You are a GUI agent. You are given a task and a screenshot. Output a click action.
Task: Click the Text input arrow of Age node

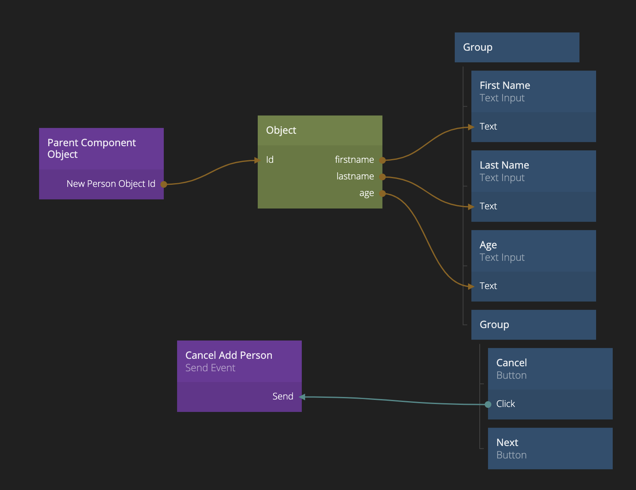pyautogui.click(x=471, y=287)
